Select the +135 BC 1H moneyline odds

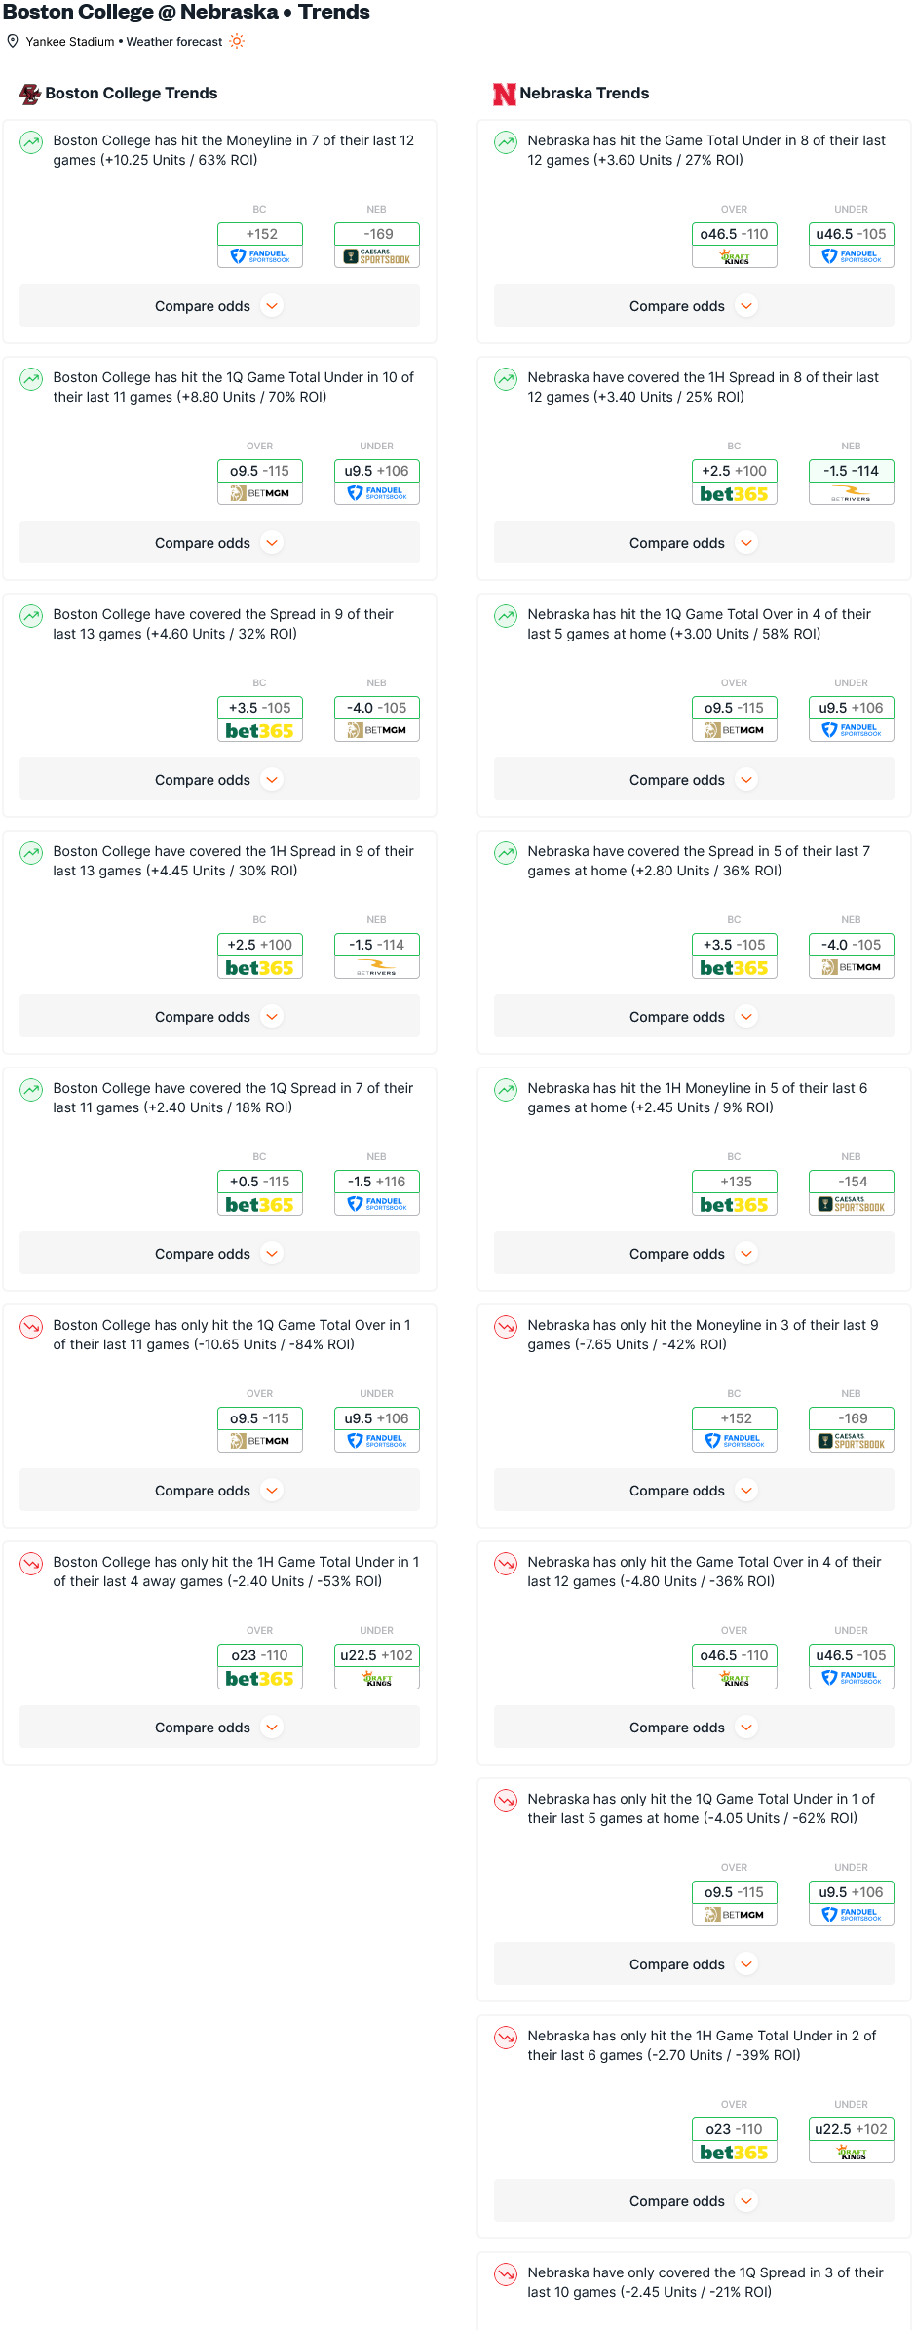(735, 1182)
